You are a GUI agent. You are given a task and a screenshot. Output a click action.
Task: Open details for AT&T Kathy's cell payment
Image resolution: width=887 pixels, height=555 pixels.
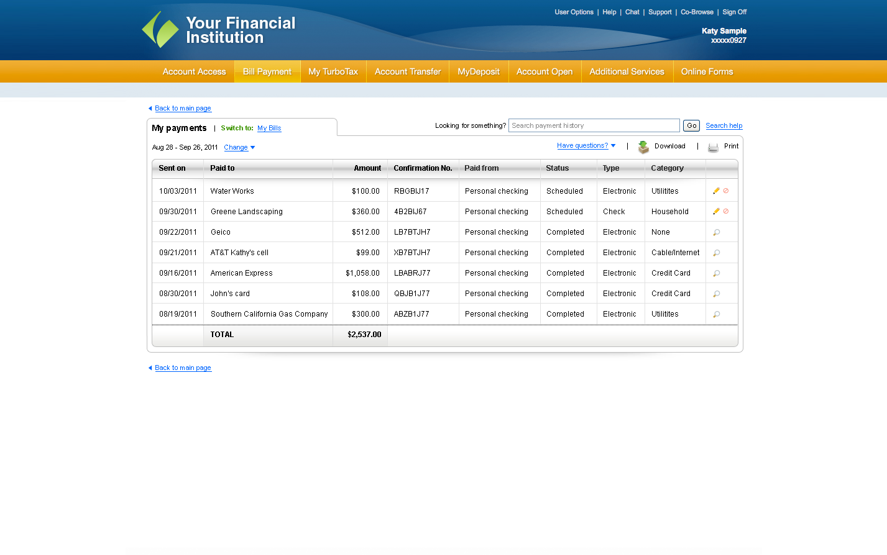click(716, 252)
